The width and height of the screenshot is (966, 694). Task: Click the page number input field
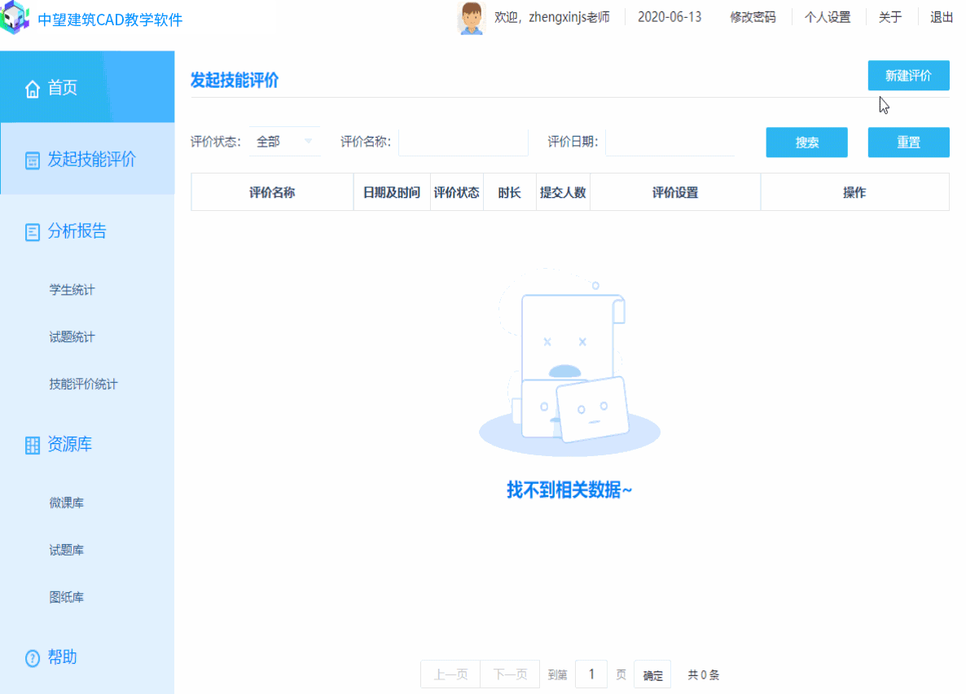click(x=591, y=674)
